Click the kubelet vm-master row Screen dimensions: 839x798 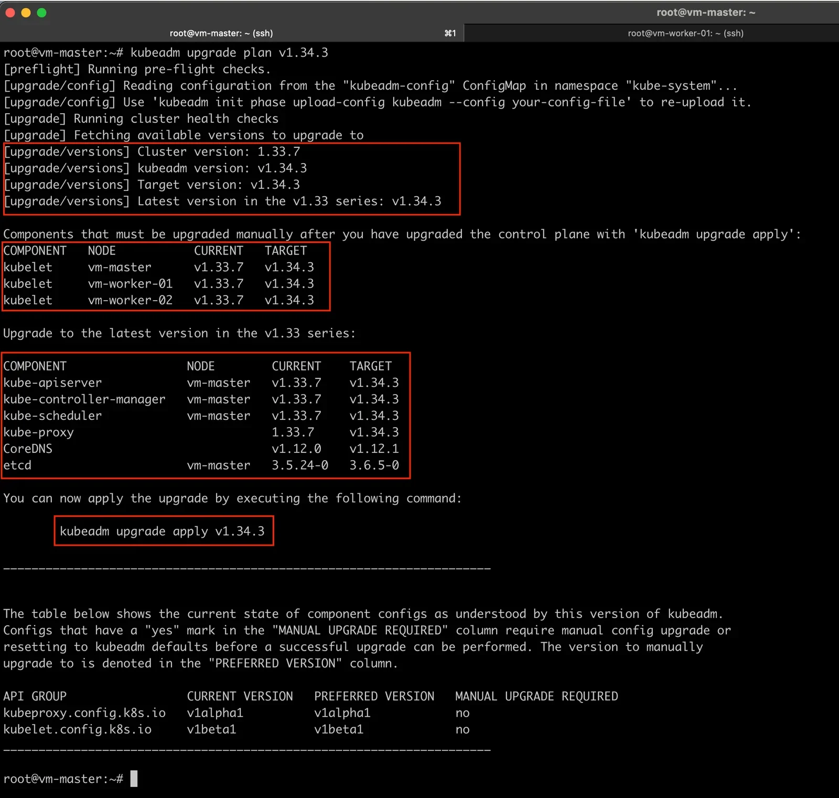(x=158, y=267)
